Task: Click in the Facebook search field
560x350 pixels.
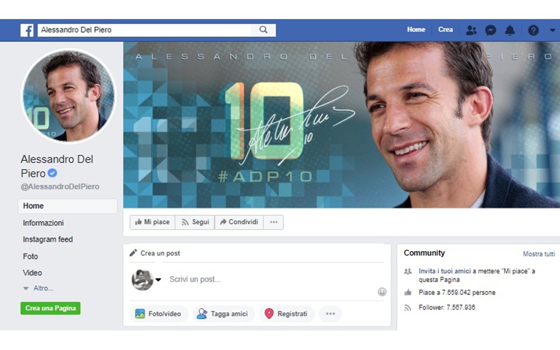Action: [144, 30]
